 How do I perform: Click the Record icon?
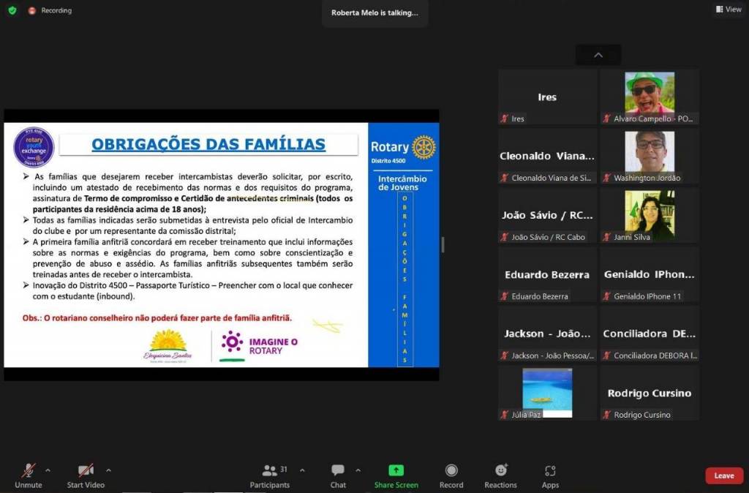pyautogui.click(x=451, y=471)
